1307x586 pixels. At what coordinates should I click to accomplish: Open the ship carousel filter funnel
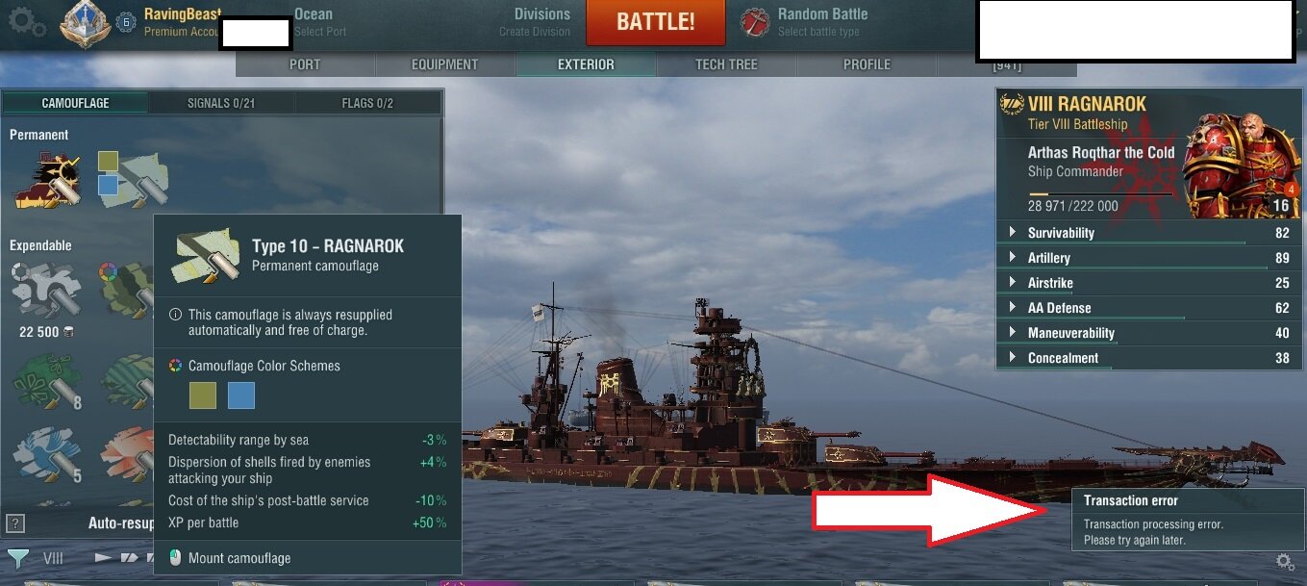[17, 558]
